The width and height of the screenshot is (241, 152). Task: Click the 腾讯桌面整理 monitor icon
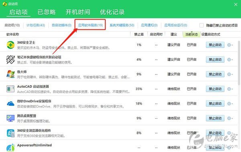point(10,118)
